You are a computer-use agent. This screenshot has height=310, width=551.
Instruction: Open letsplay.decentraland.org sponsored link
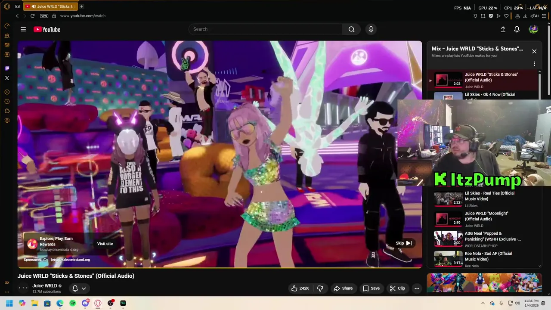(71, 260)
